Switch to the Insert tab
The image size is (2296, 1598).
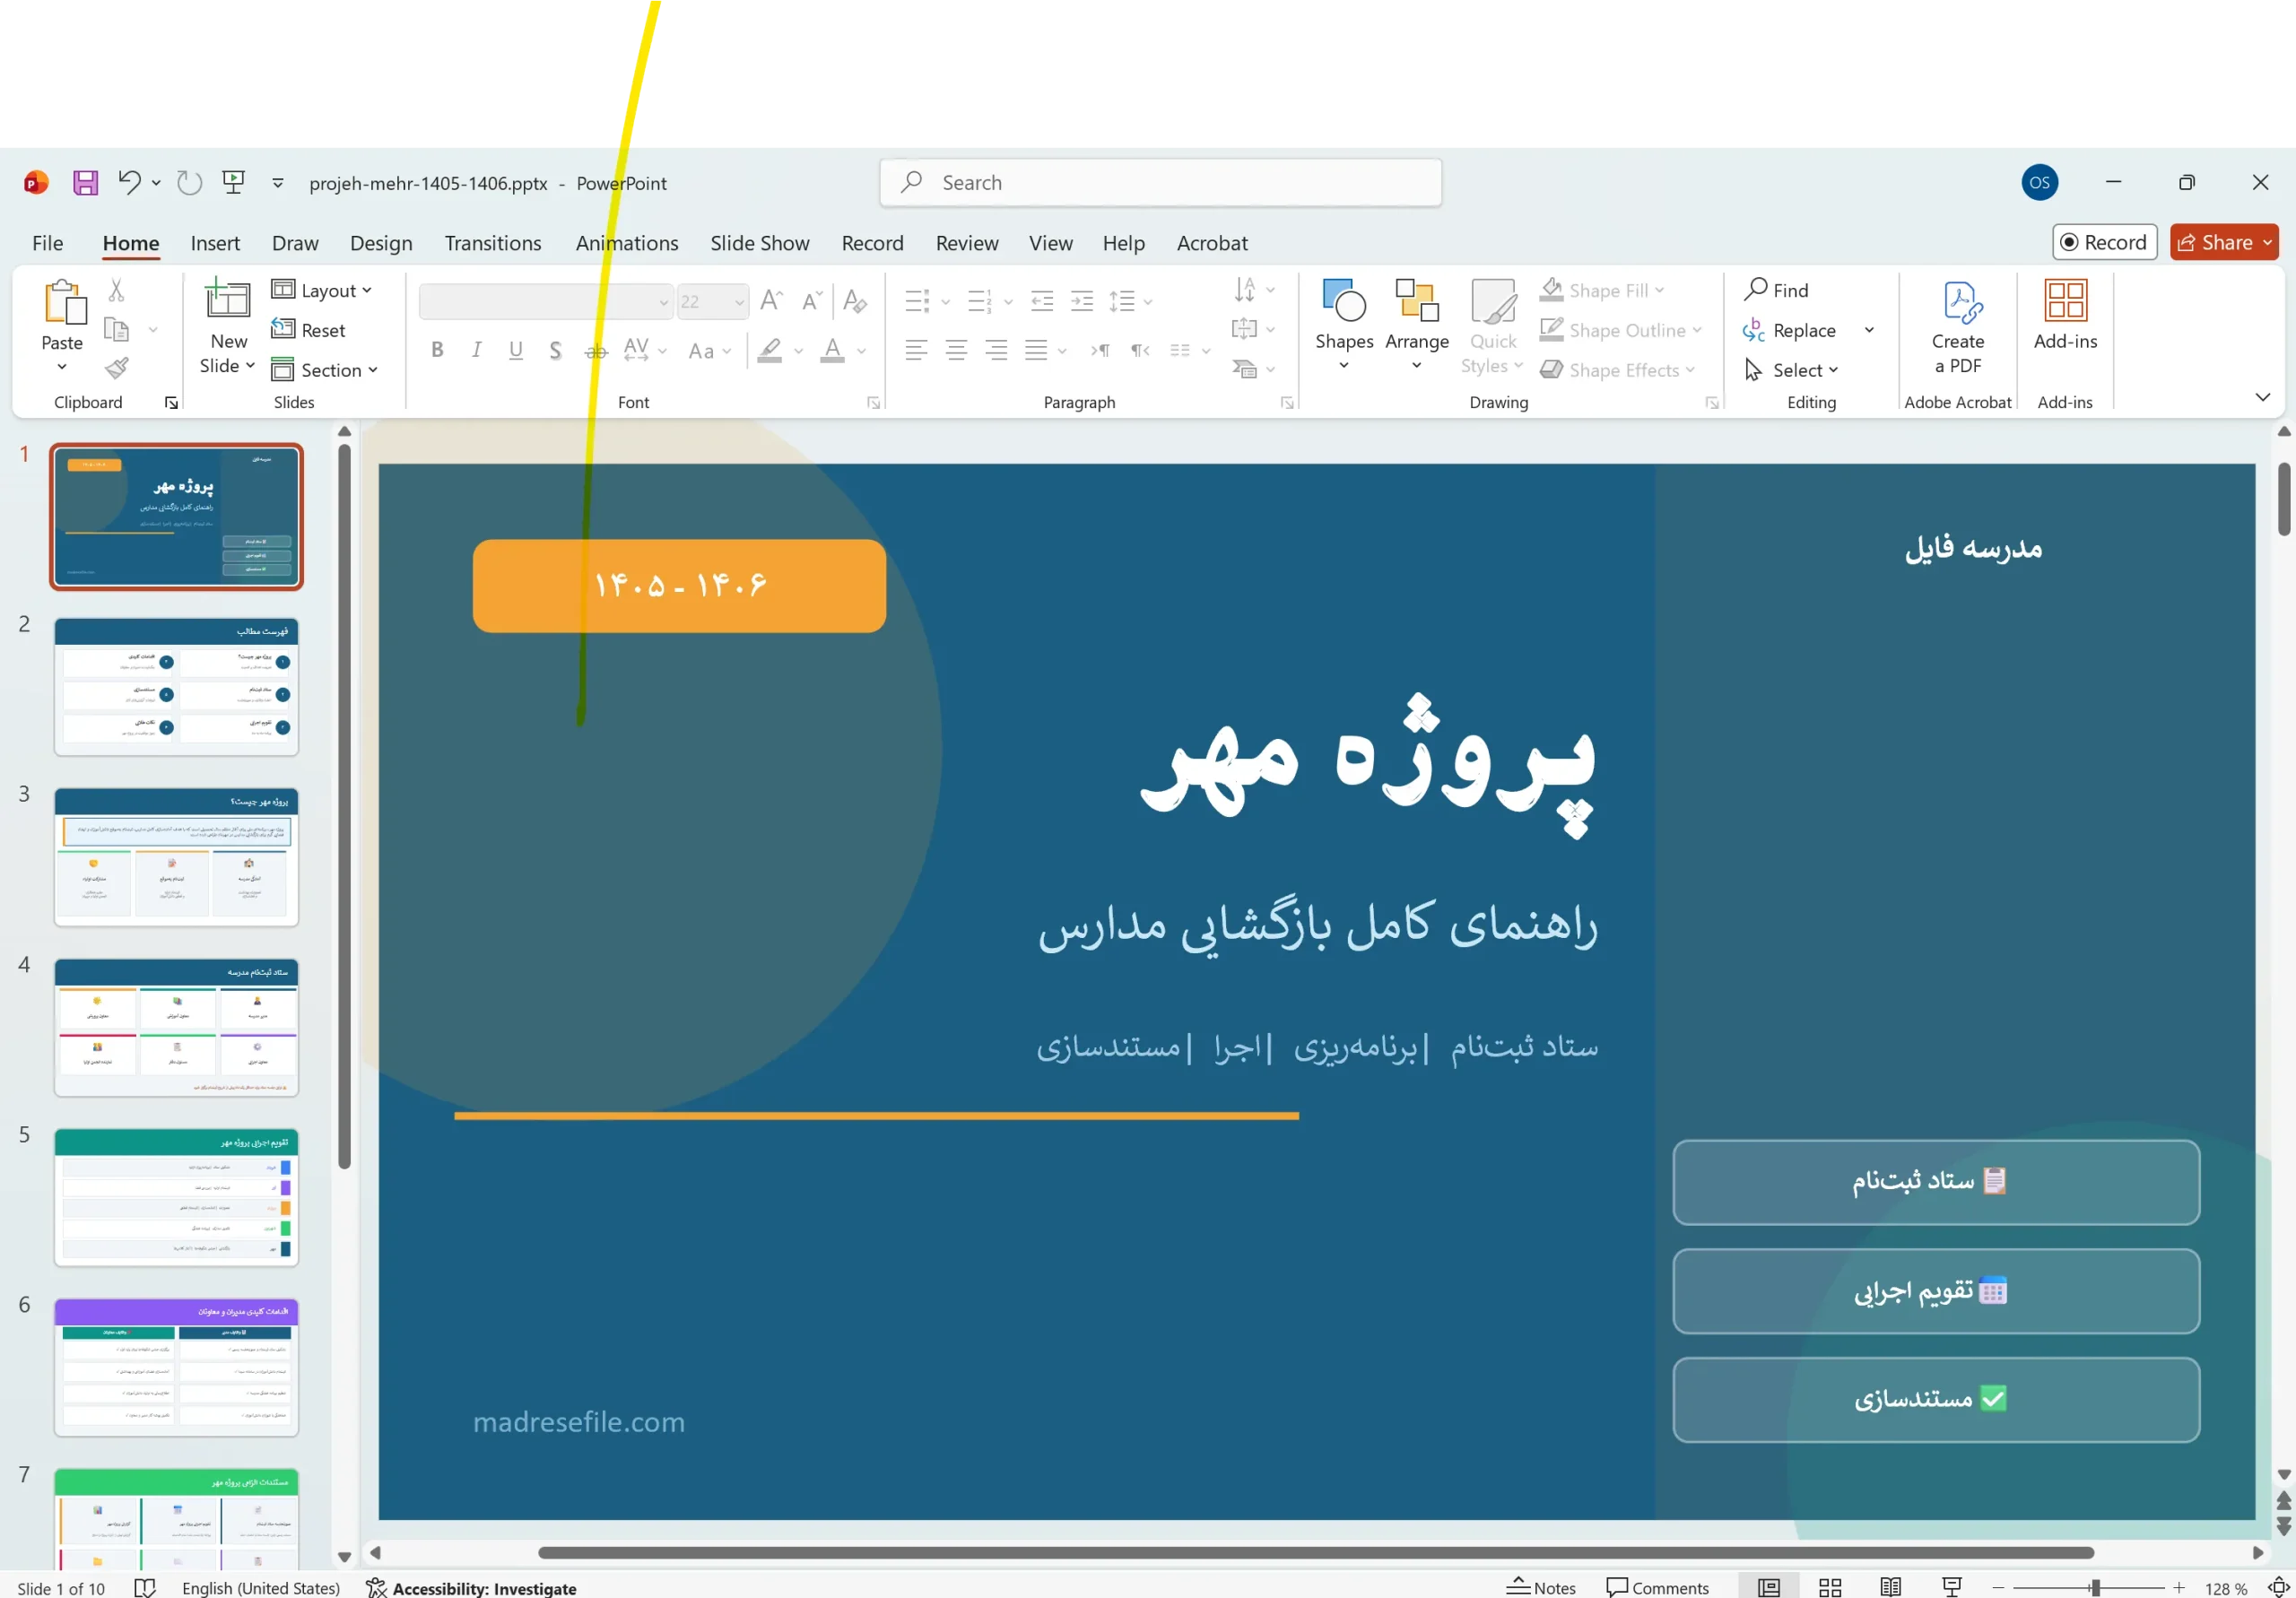215,243
